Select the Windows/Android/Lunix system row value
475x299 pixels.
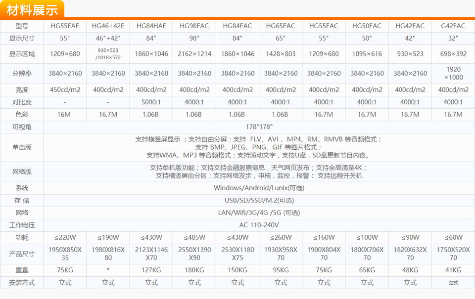coord(259,188)
